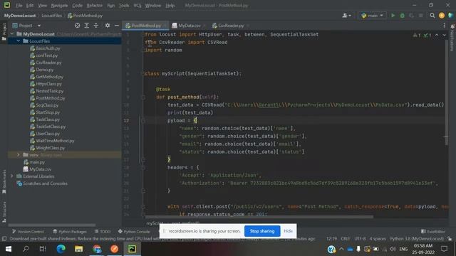Click the Python 3.8 interpreter status widget
The image size is (456, 256).
tap(417, 239)
